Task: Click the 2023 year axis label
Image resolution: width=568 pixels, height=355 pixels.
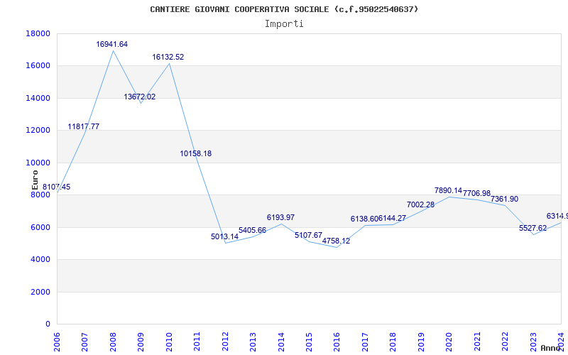Action: [533, 342]
